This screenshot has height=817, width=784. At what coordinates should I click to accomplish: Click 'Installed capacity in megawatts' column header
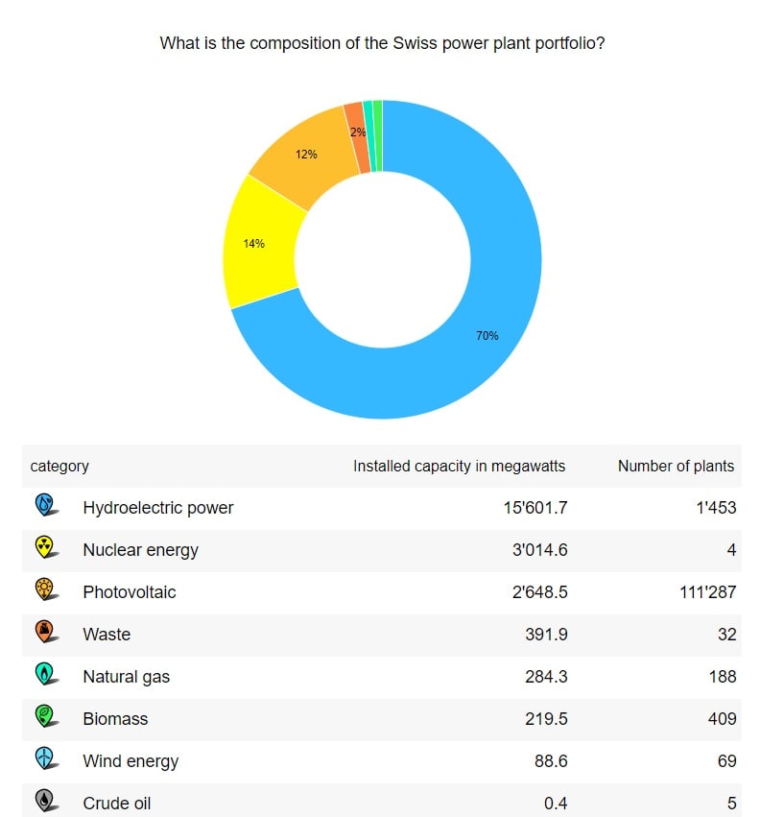tap(459, 467)
